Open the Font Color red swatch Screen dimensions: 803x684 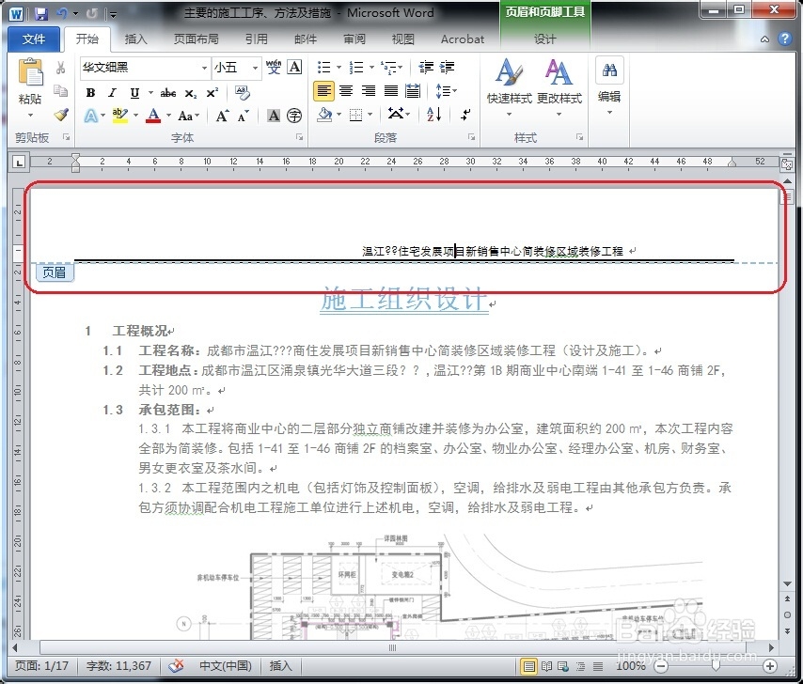(x=153, y=115)
